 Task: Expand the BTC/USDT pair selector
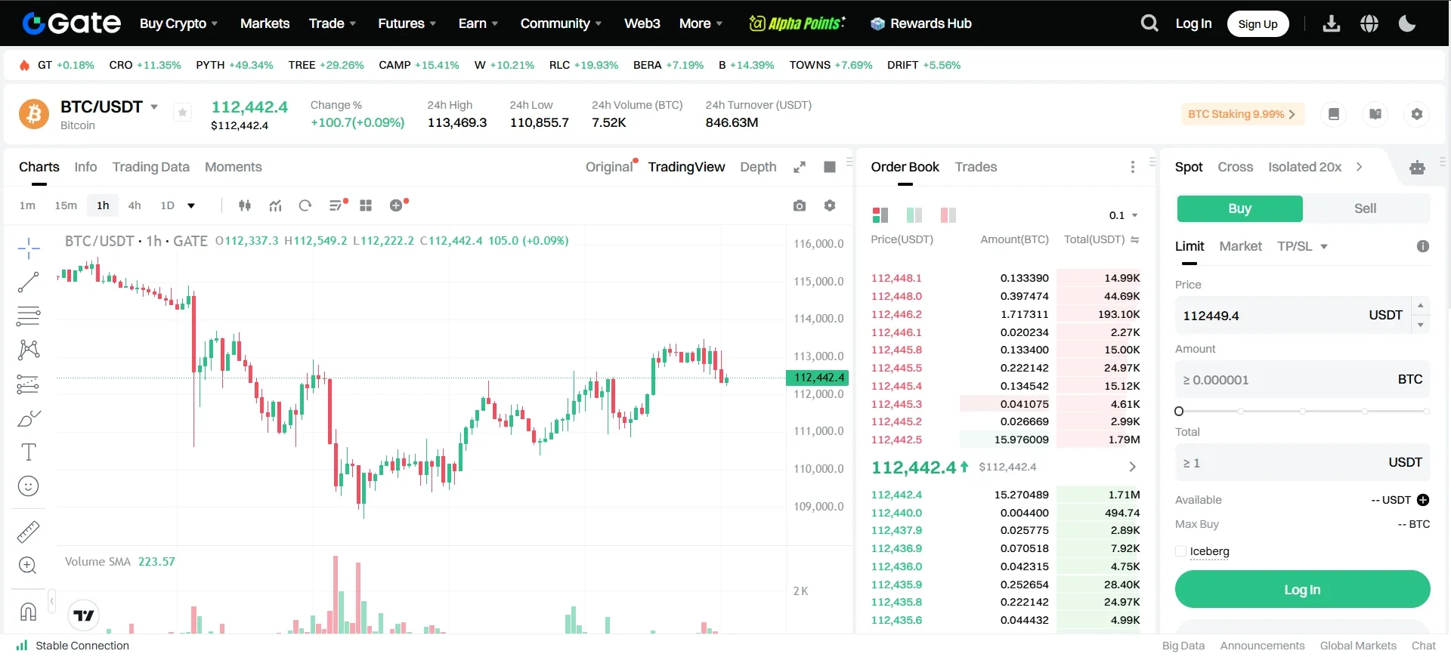tap(154, 107)
